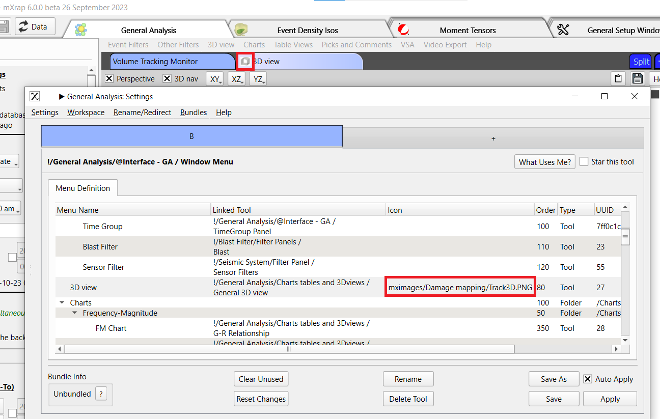Image resolution: width=660 pixels, height=419 pixels.
Task: Click the floppy disk save icon
Action: tap(638, 78)
